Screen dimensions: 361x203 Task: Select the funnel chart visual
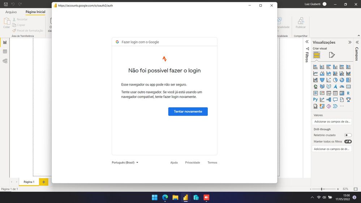pyautogui.click(x=322, y=80)
